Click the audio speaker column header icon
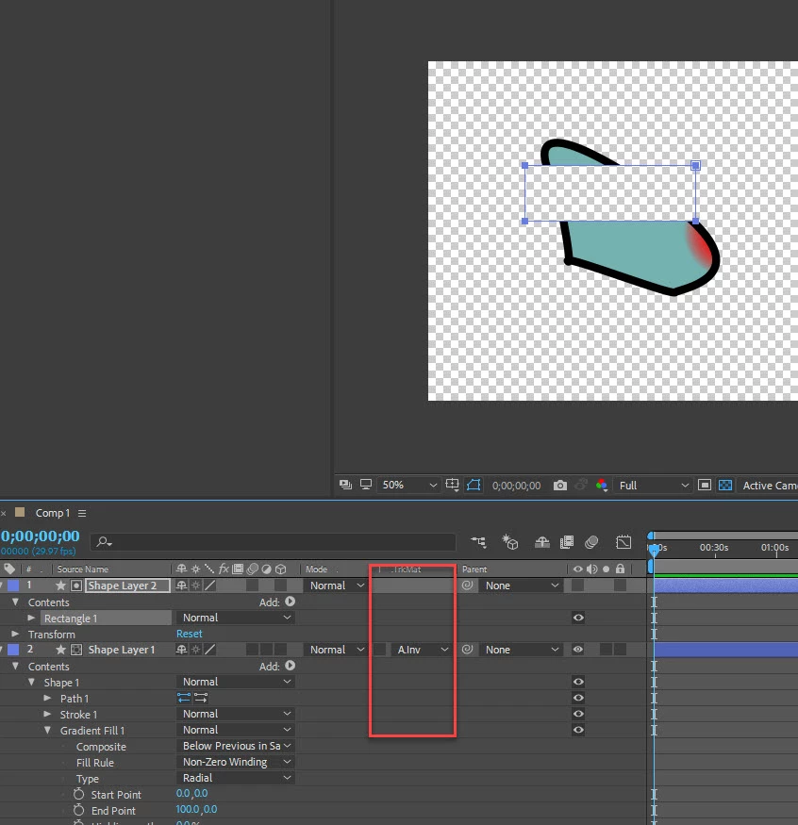This screenshot has height=825, width=798. [x=592, y=569]
